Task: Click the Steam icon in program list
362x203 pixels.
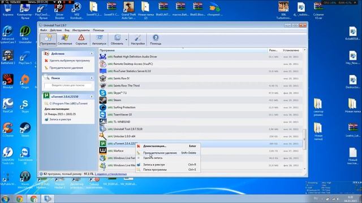Action: click(x=103, y=100)
